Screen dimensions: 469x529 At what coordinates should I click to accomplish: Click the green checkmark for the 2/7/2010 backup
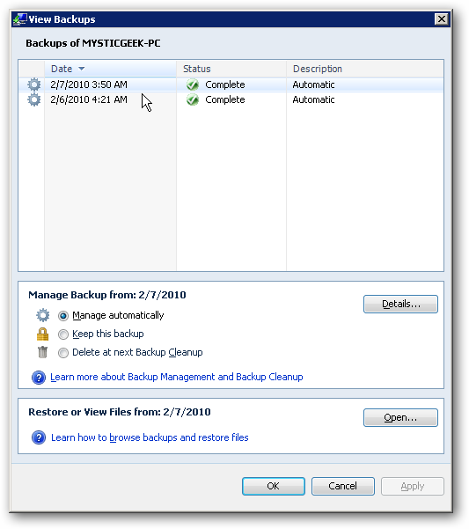[x=193, y=84]
